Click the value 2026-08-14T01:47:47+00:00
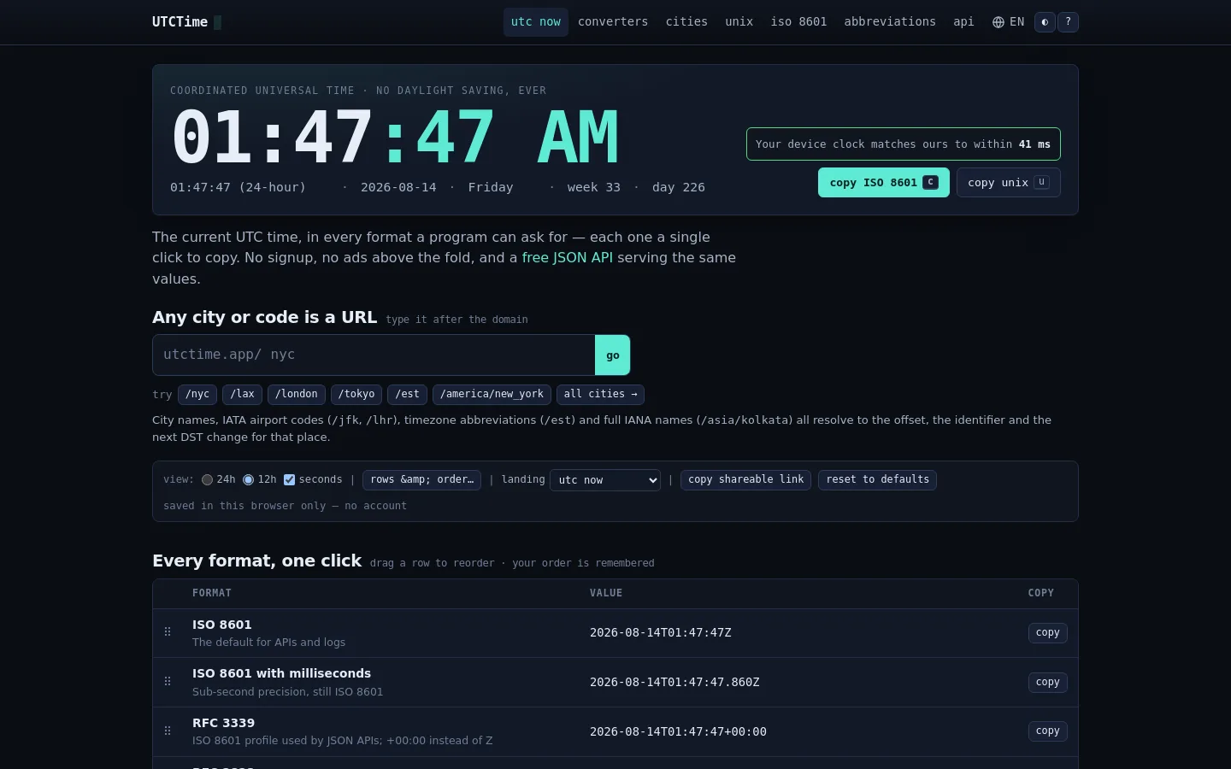This screenshot has height=769, width=1231. (678, 731)
